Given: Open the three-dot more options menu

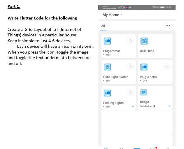Looking at the screenshot, I should click(x=168, y=26).
